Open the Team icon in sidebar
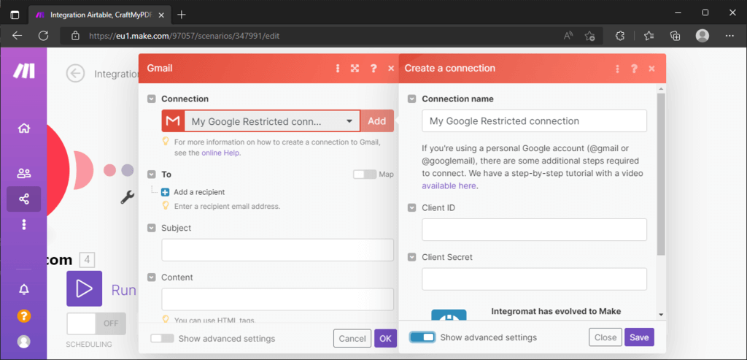747x360 pixels. click(24, 173)
